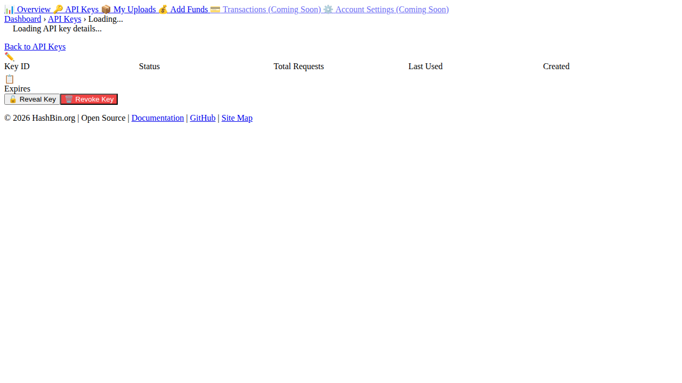Click the clipboard copy icon
Viewport: 682px width, 383px height.
point(9,79)
